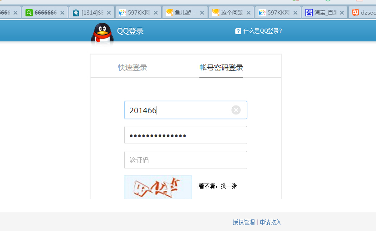Open the 申请接入 link
The width and height of the screenshot is (376, 249).
pyautogui.click(x=270, y=223)
